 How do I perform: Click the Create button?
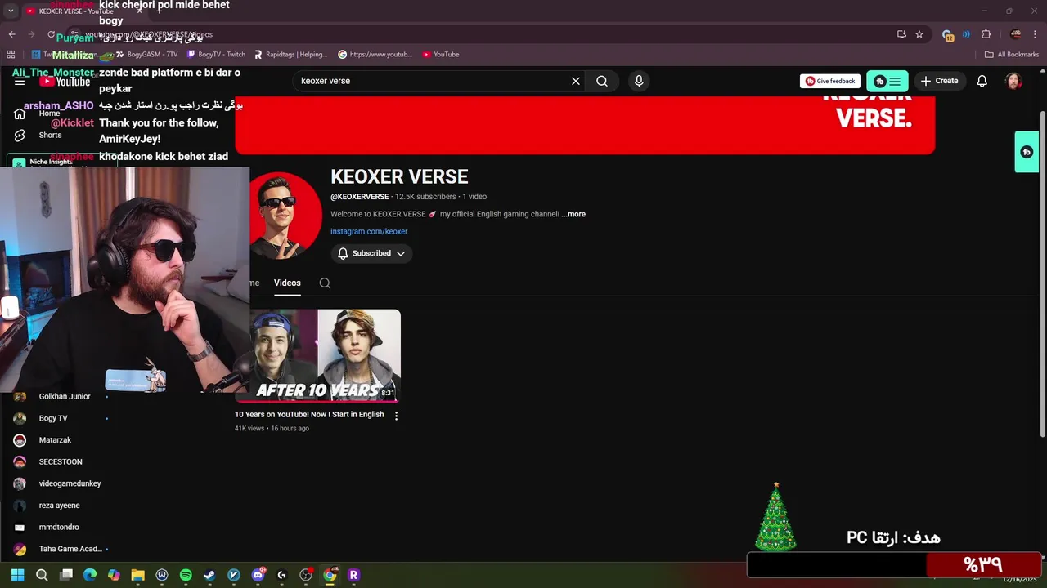click(939, 81)
